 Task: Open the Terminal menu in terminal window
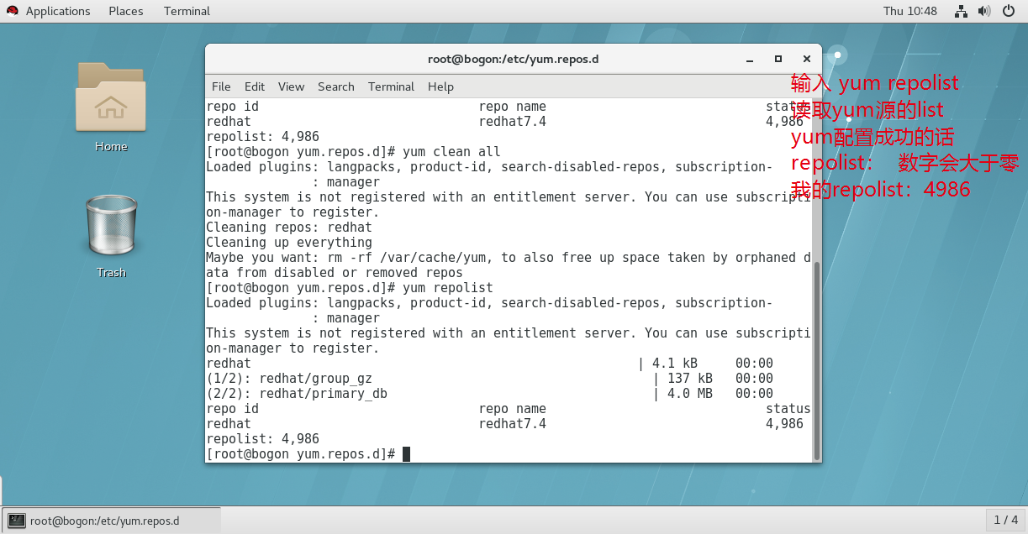coord(391,86)
